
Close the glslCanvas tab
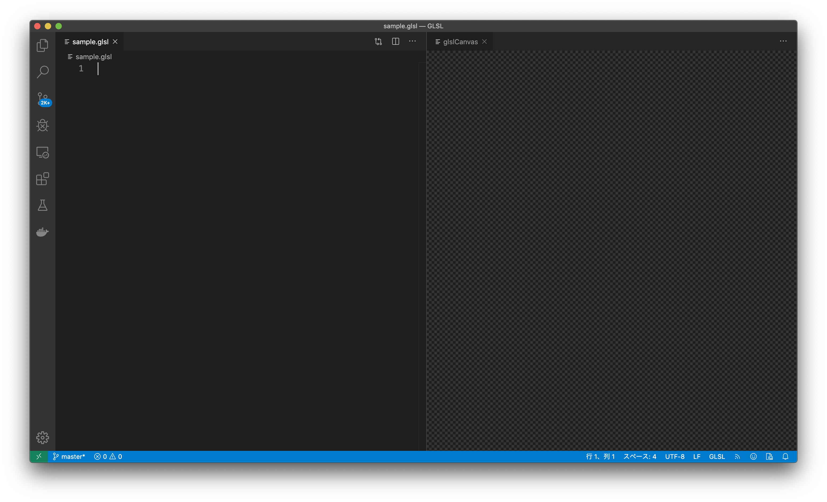484,42
